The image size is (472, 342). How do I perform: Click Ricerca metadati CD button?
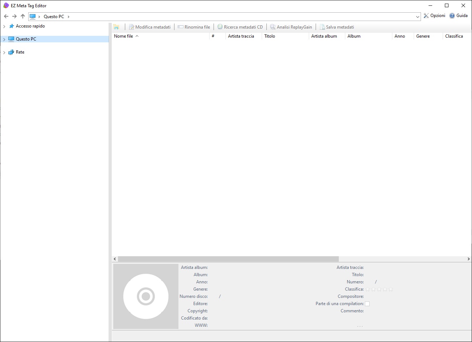(240, 27)
